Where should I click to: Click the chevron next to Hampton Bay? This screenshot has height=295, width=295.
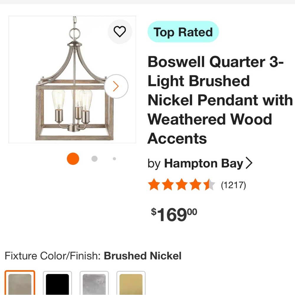click(250, 163)
